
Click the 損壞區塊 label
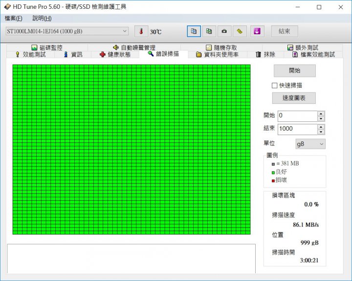tap(283, 195)
